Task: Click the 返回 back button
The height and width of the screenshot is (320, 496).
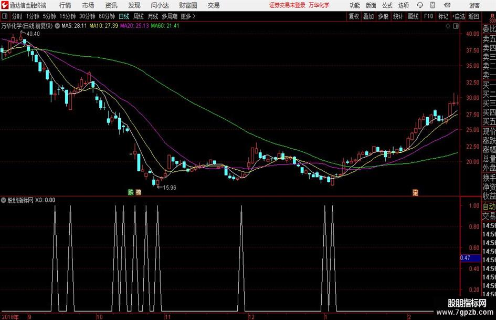Action: point(473,16)
